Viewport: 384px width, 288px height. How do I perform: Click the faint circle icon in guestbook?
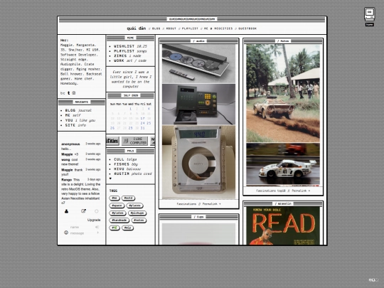[97, 211]
